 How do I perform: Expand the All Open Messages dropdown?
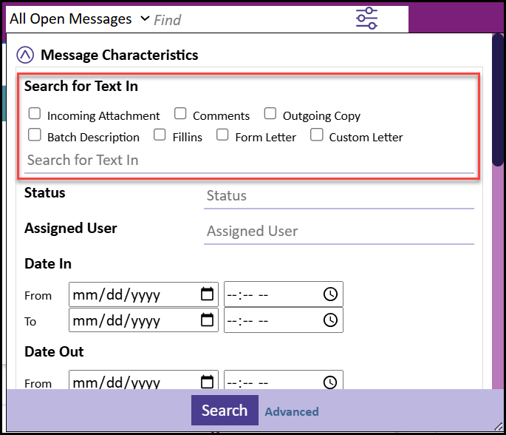tap(144, 18)
